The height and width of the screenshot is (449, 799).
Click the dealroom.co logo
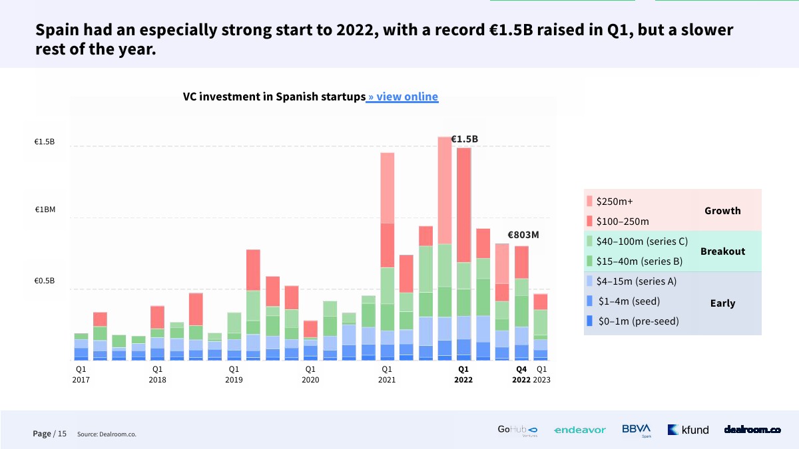pos(752,430)
